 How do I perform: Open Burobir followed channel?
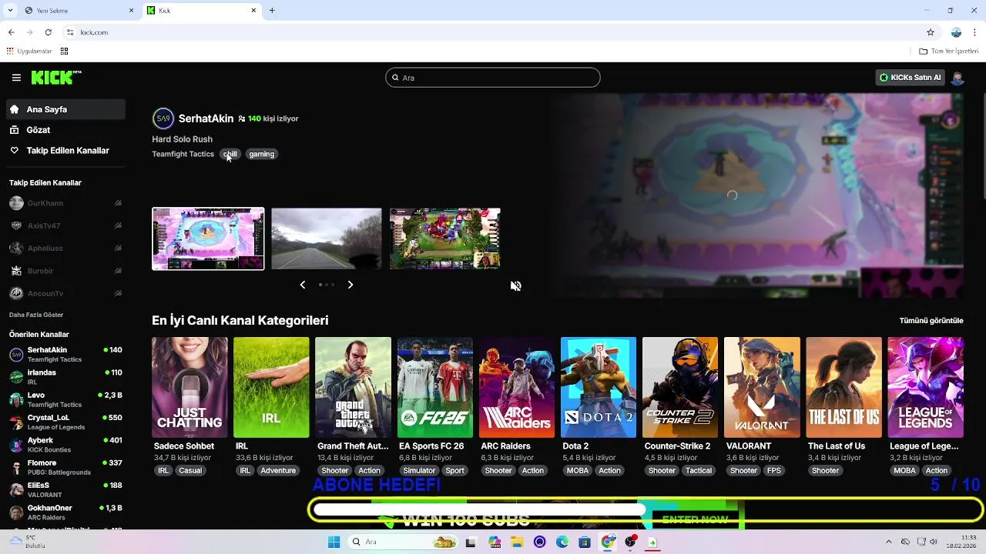(x=65, y=271)
